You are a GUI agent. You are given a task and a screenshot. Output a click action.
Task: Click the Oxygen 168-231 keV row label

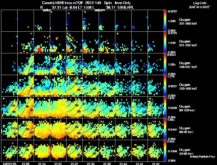[188, 65]
